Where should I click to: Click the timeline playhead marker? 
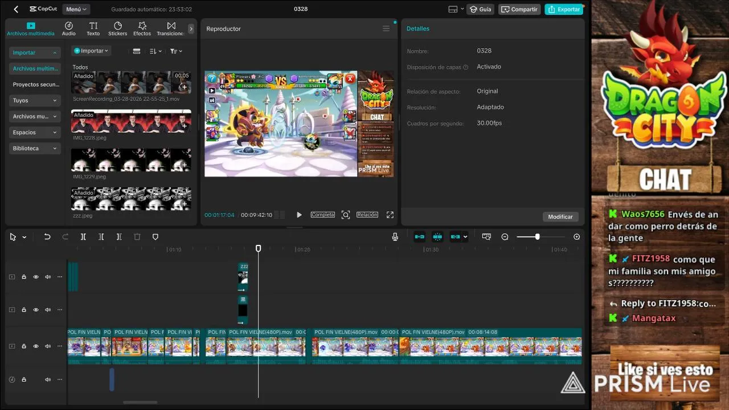pyautogui.click(x=258, y=249)
